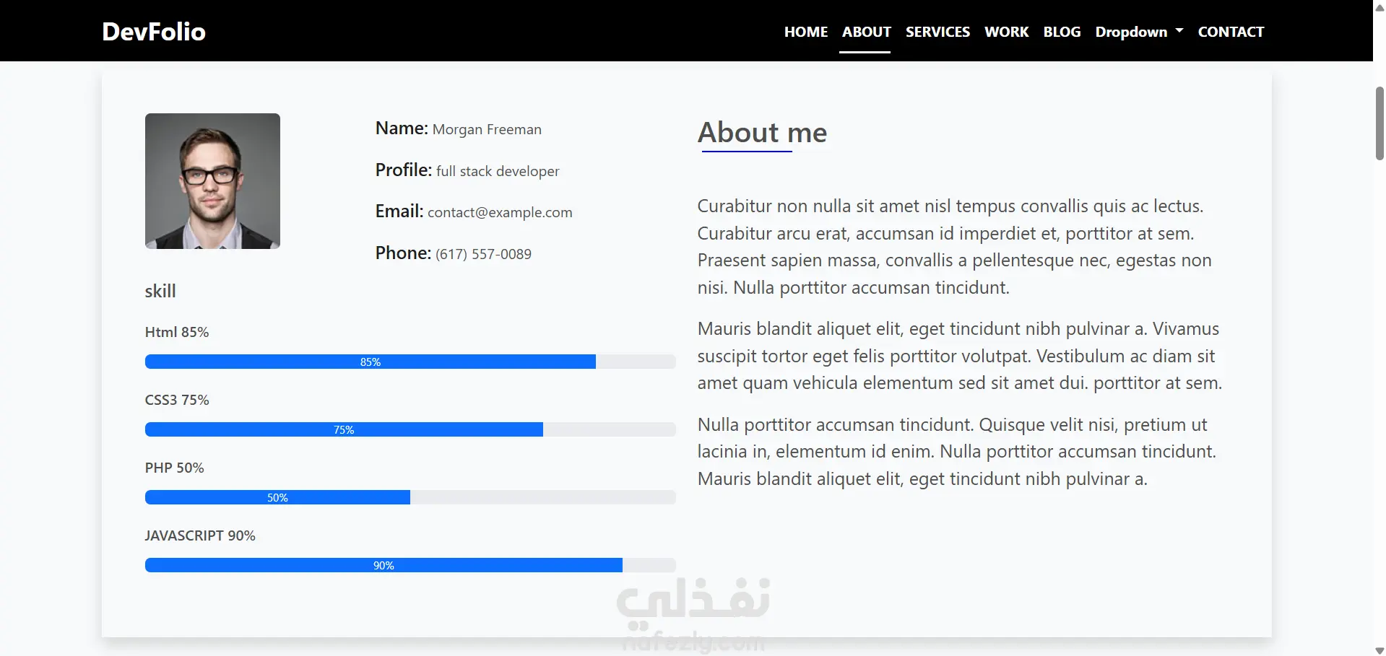Visit the BLOG nav link
This screenshot has width=1386, height=656.
click(1062, 32)
